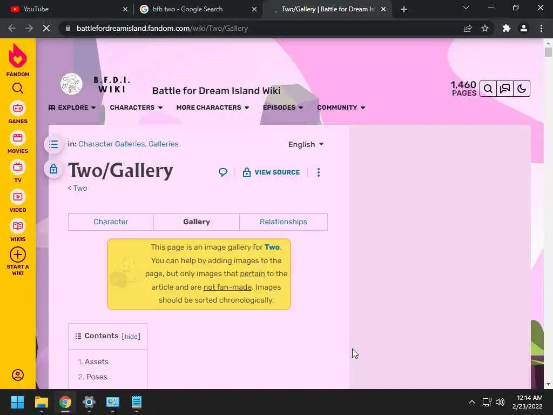Open the Character Galleries category link
This screenshot has height=415, width=553.
click(111, 144)
